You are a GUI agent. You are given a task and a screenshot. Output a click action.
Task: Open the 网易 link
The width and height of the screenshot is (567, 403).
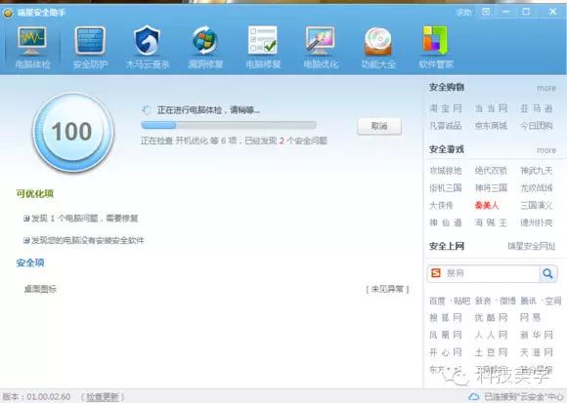pyautogui.click(x=530, y=317)
